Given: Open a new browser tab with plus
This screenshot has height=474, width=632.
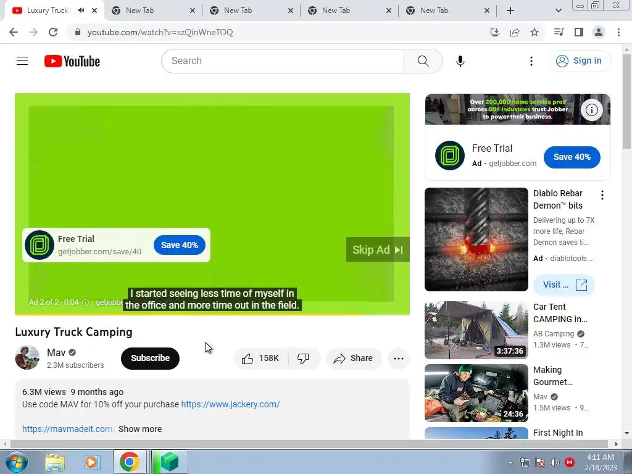Looking at the screenshot, I should [510, 10].
